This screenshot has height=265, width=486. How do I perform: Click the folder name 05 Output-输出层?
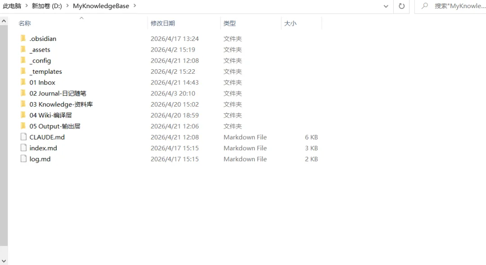(55, 126)
